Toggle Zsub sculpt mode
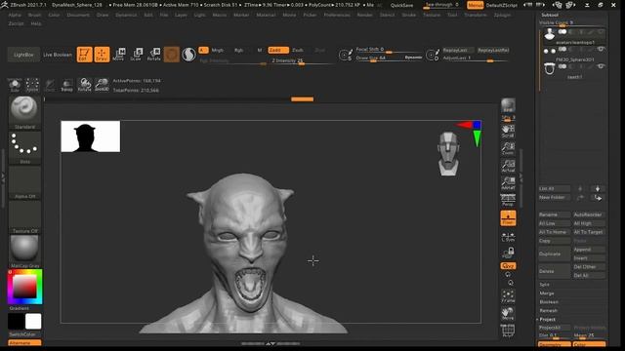 point(298,50)
